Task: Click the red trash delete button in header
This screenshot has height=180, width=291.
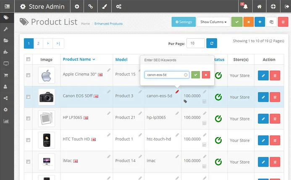Action: [283, 22]
